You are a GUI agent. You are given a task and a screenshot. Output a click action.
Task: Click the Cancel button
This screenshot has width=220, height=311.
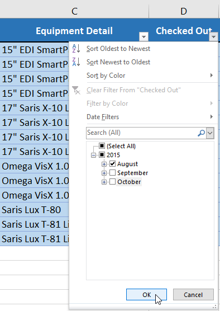click(x=193, y=295)
